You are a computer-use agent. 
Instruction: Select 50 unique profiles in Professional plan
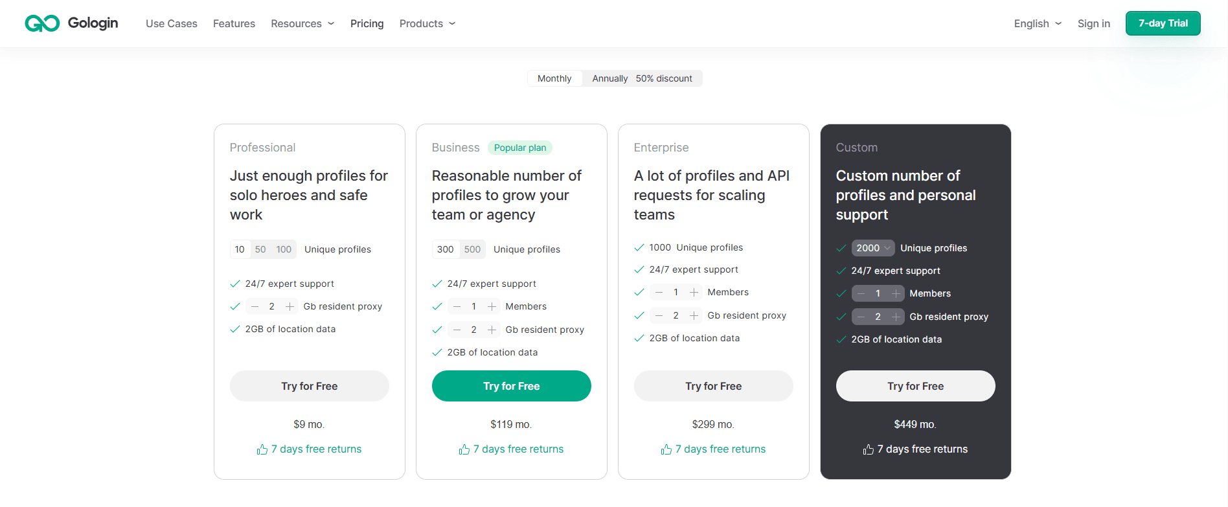click(x=260, y=249)
